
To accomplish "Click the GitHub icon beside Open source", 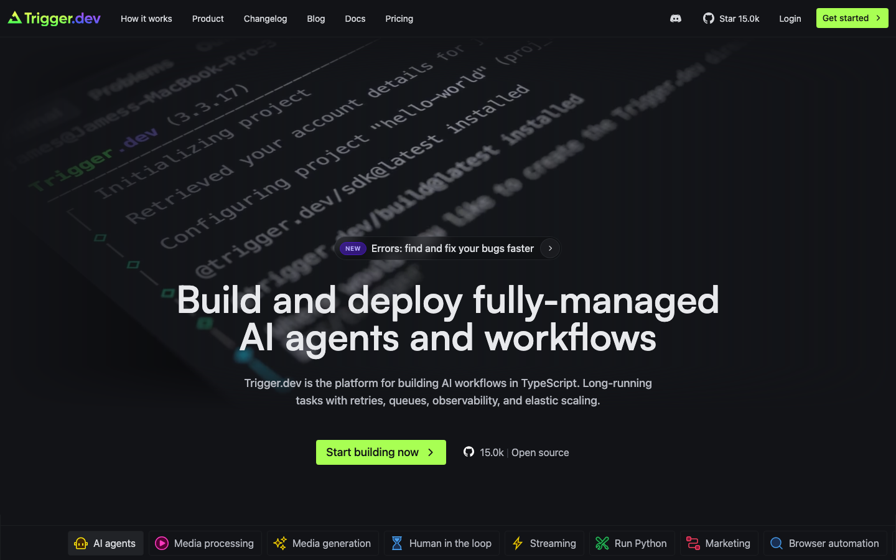I will [x=469, y=452].
